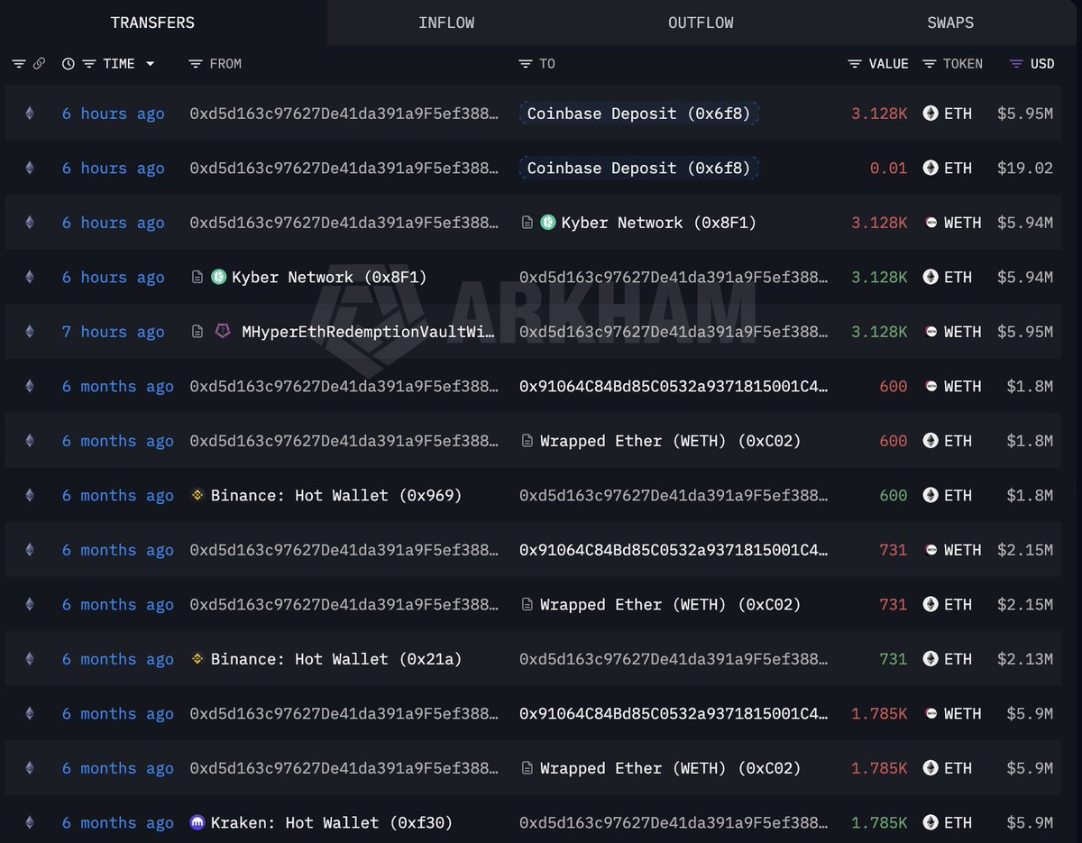Click green 1.785K value on Kraken row
This screenshot has height=843, width=1082.
(x=880, y=822)
